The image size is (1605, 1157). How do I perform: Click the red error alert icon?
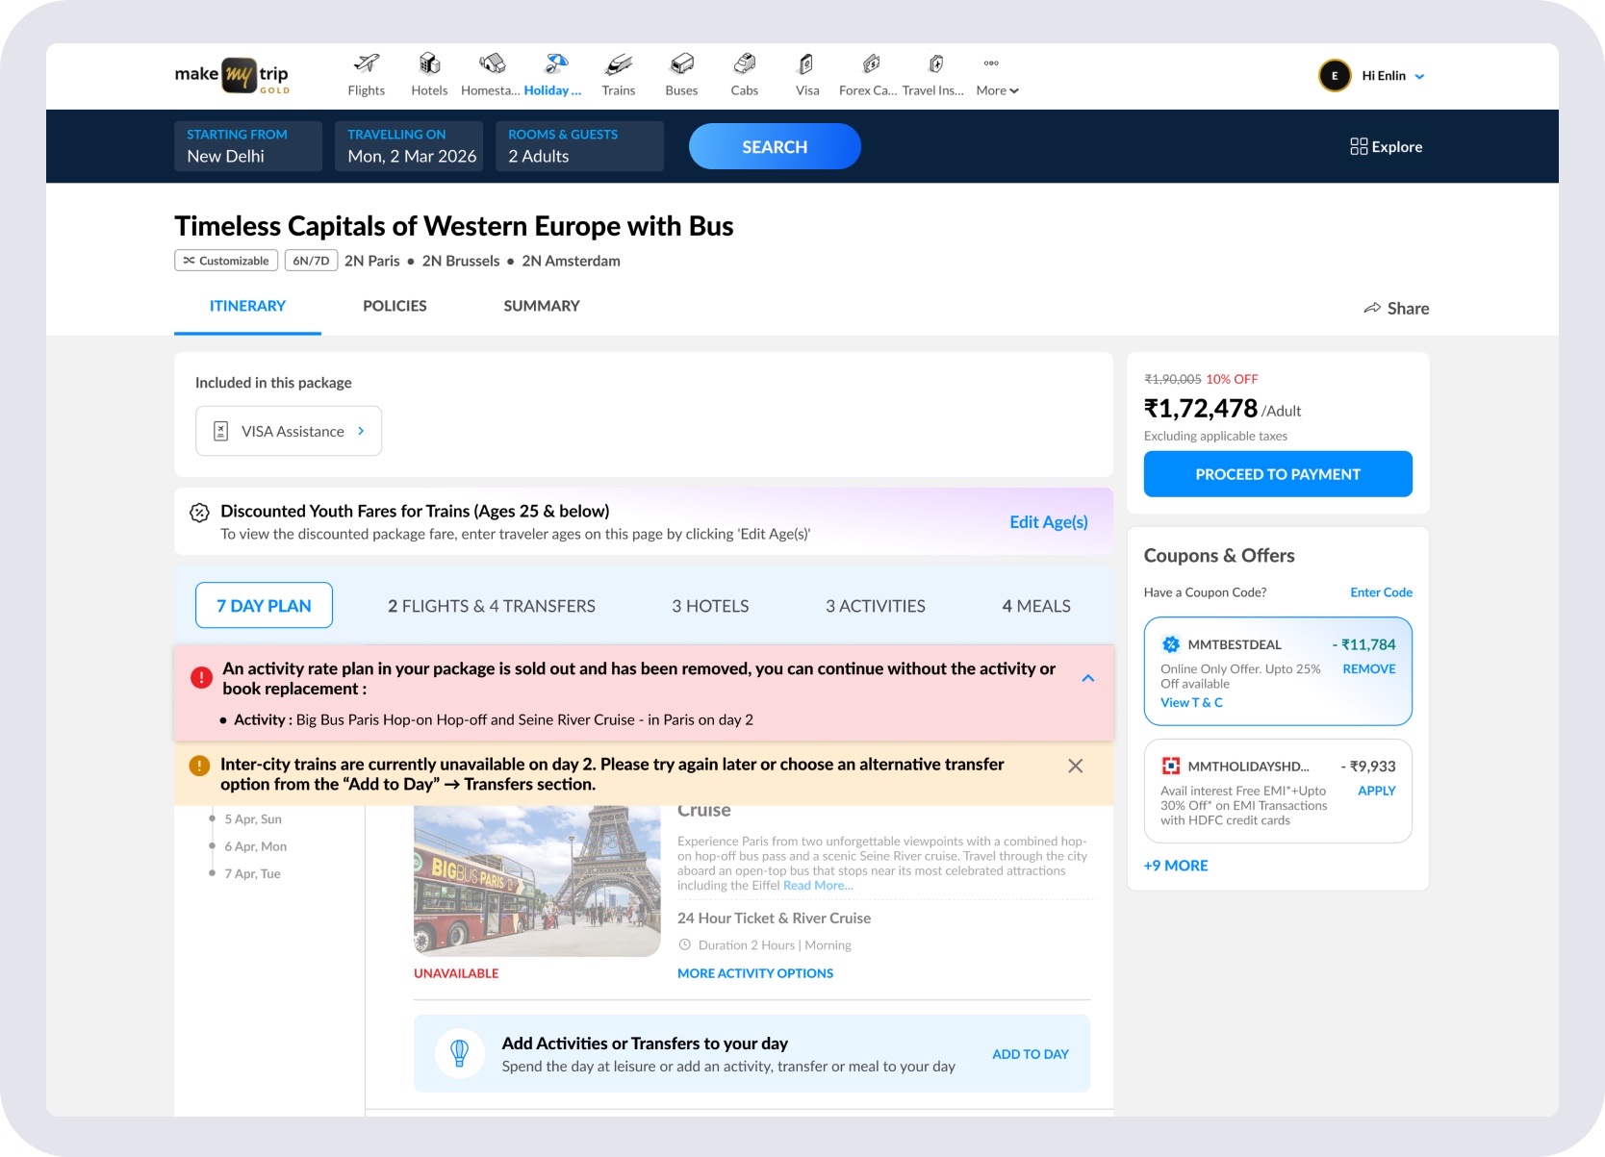tap(201, 677)
